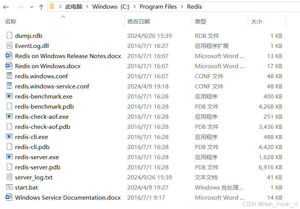Select file name EventLog.dll
The image size is (300, 209).
(x=32, y=46)
